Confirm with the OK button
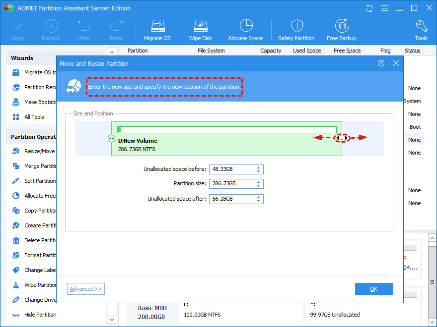Viewport: 437px width, 327px height. tap(374, 289)
